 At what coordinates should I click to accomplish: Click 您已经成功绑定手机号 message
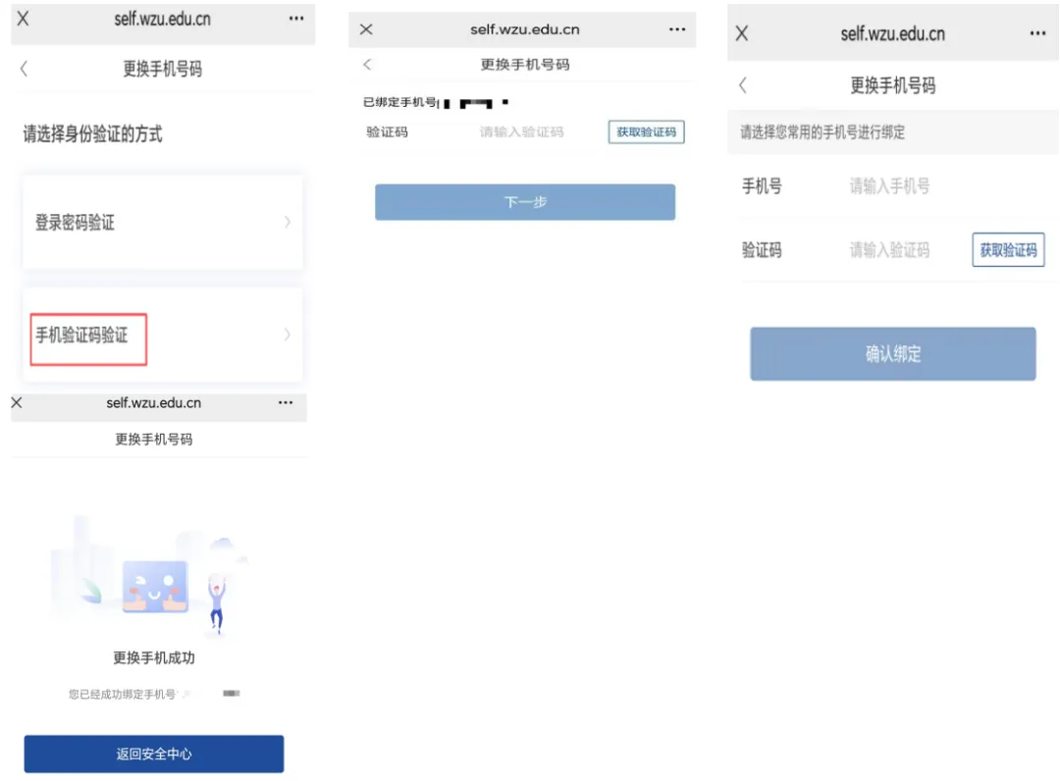(122, 694)
